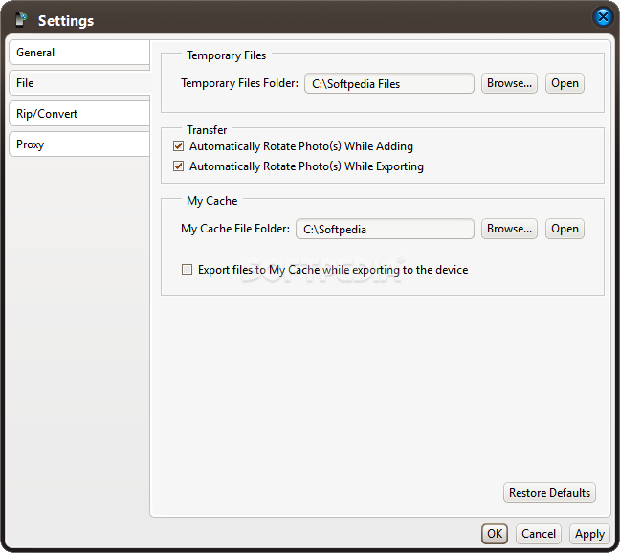
Task: Click the Temporary Files Folder path field
Action: [x=389, y=83]
